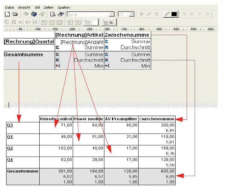
Task: Click the black color swatch
Action: [175, 14]
